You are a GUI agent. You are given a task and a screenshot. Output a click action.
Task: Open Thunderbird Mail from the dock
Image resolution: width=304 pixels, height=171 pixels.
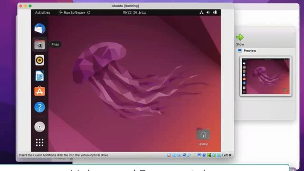[39, 28]
